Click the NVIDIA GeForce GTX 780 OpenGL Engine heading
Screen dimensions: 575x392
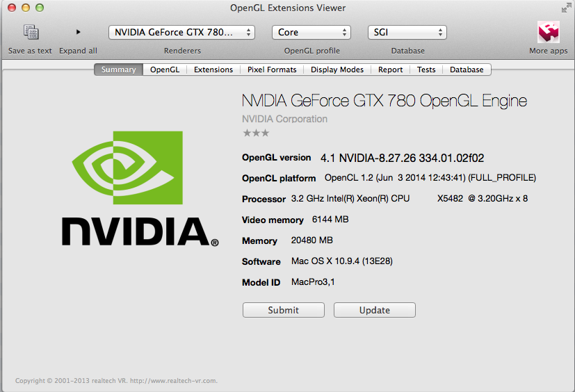tap(384, 101)
